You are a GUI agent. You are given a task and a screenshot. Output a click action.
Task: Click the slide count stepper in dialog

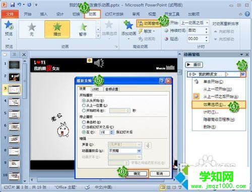[112, 132]
